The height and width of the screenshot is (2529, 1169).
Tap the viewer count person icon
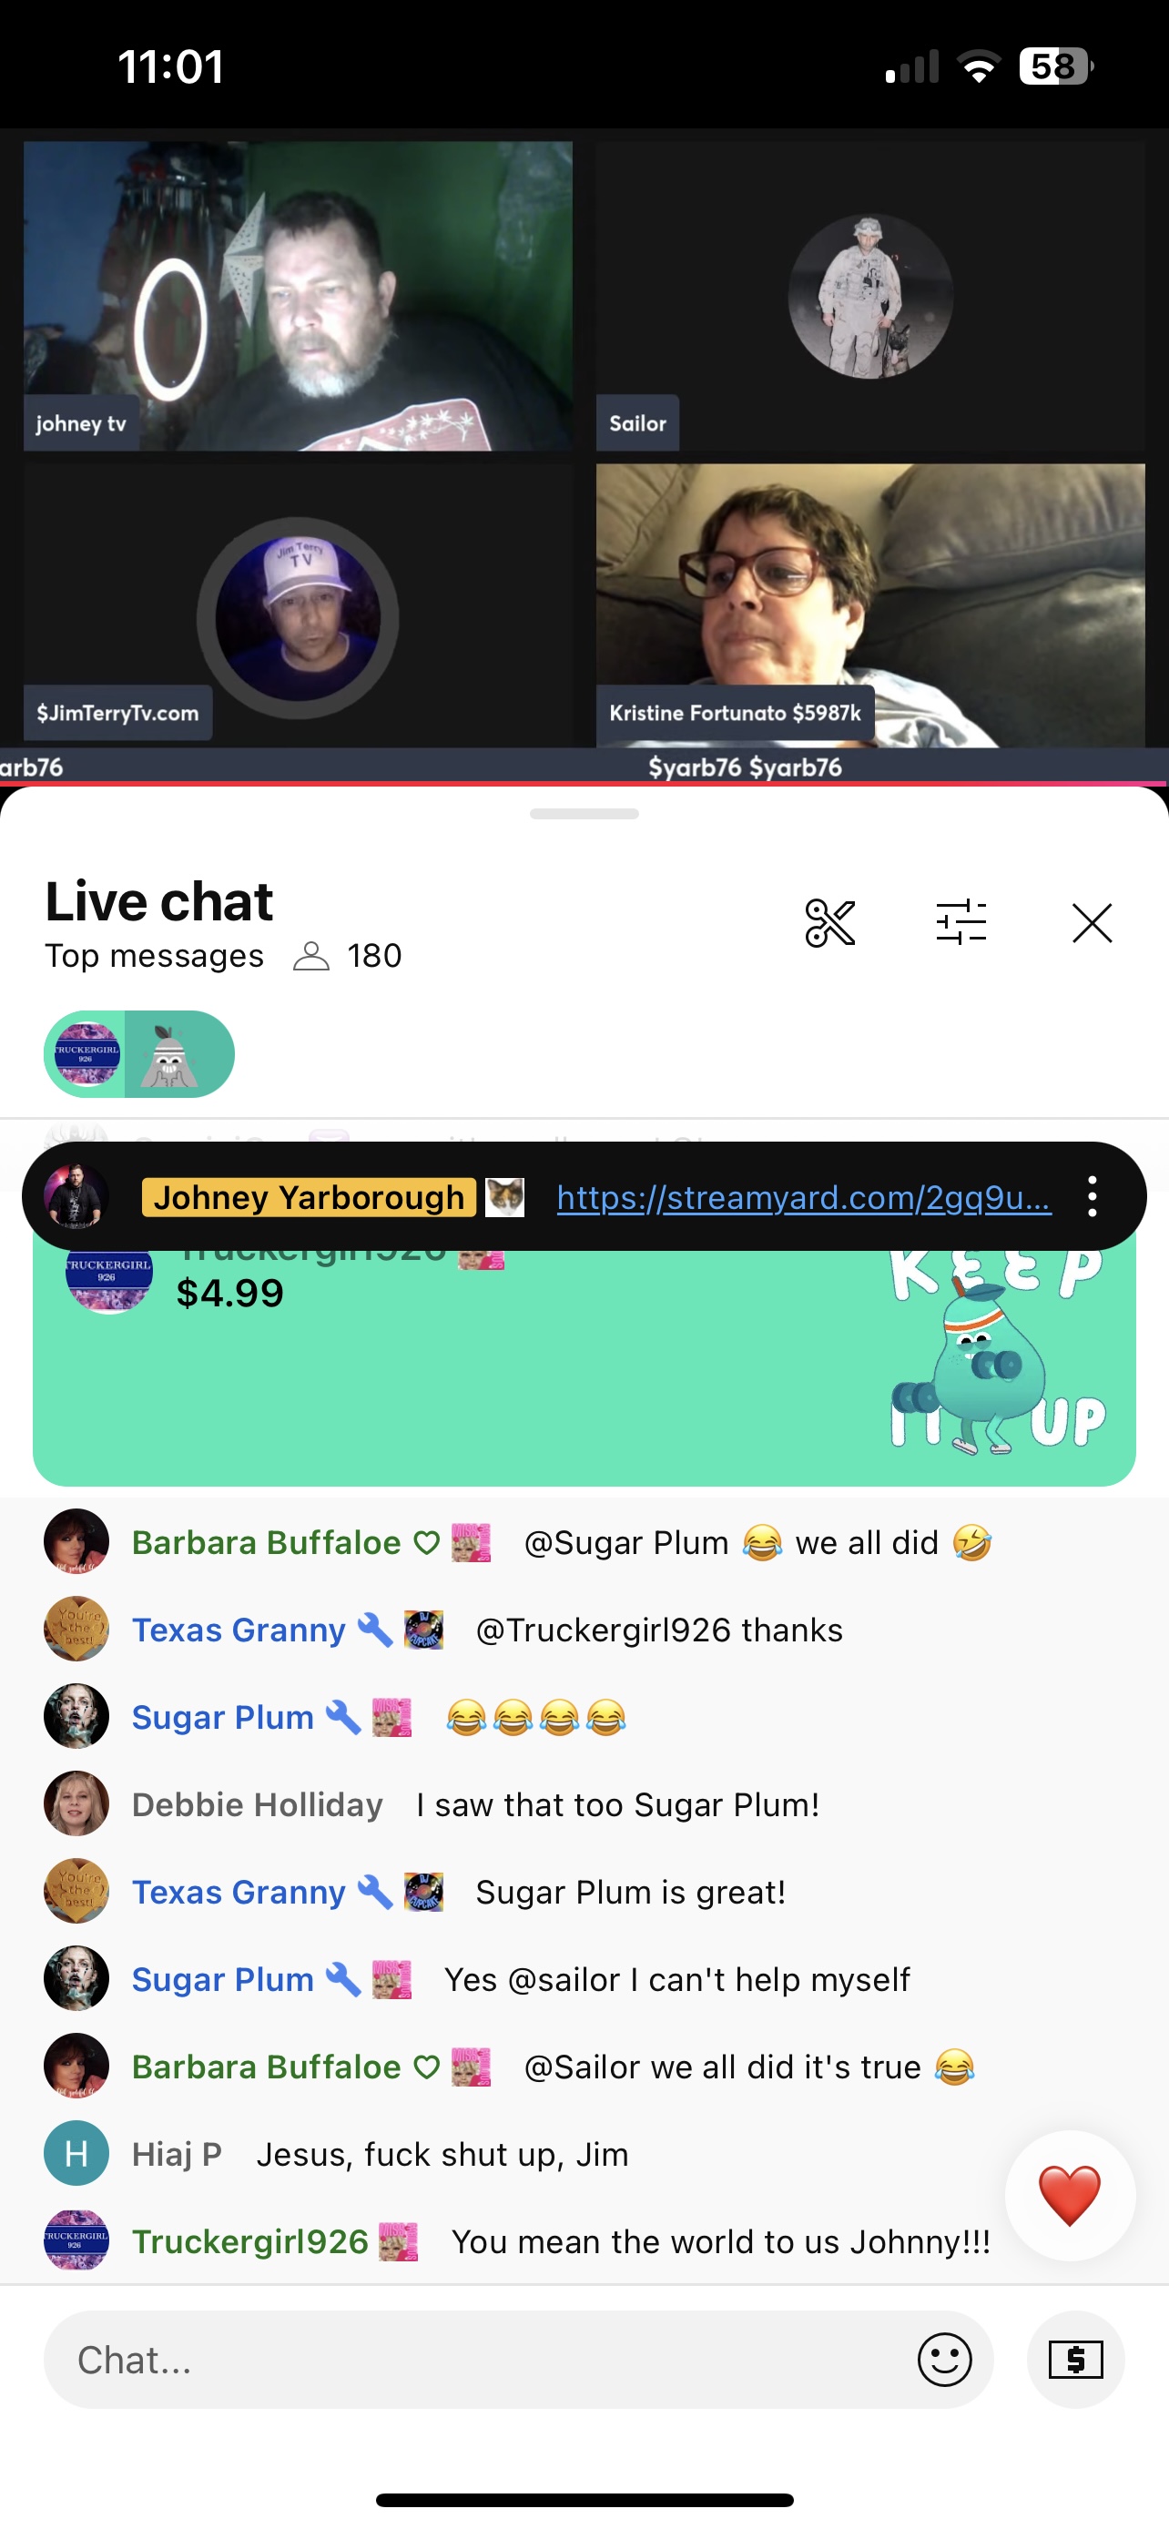pyautogui.click(x=311, y=956)
